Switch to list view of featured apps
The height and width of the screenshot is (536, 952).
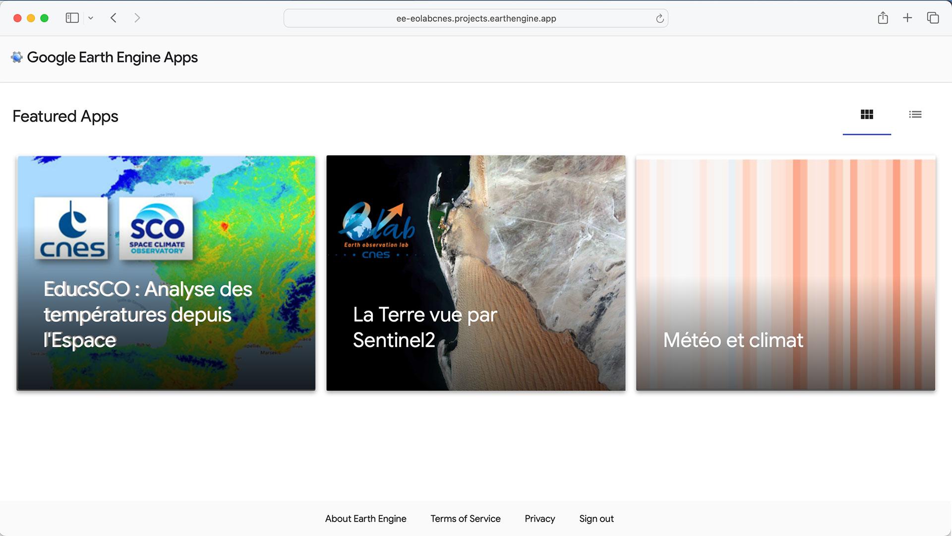(x=915, y=115)
